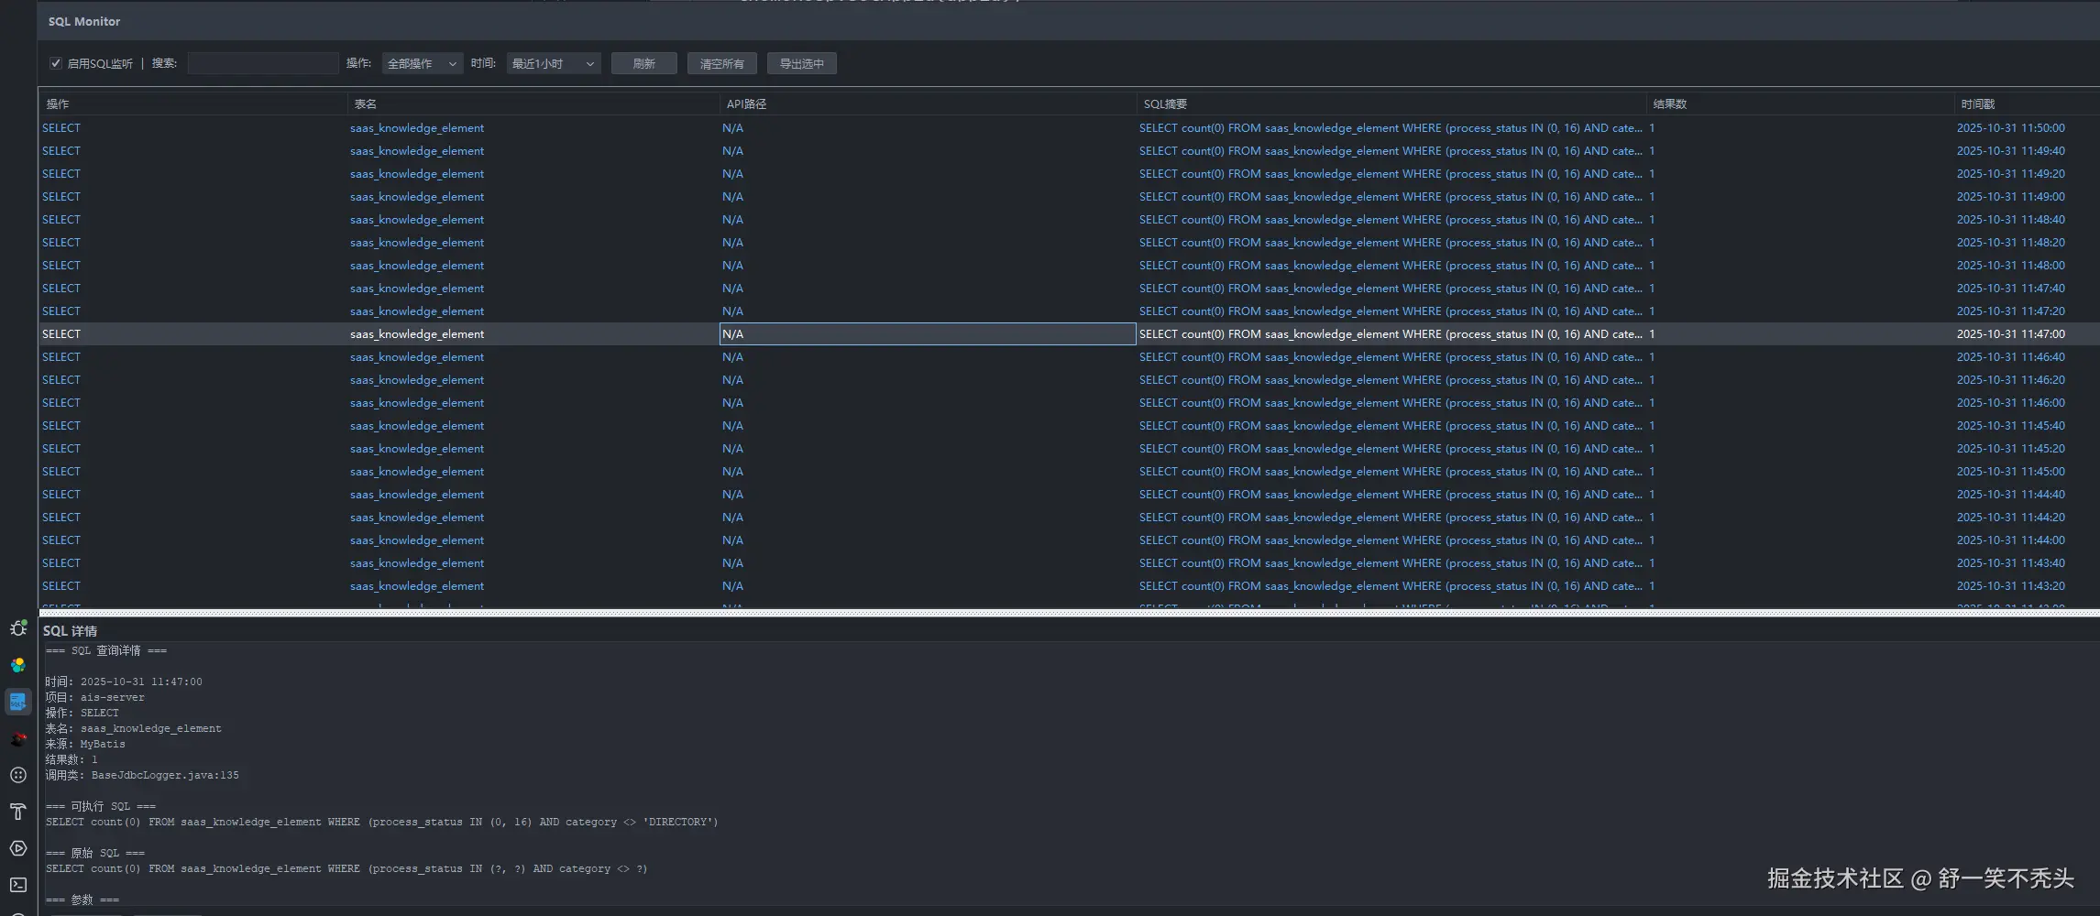Select the row timestamped 2025-10-31 11:49:40
The height and width of the screenshot is (916, 2100).
pyautogui.click(x=1069, y=151)
